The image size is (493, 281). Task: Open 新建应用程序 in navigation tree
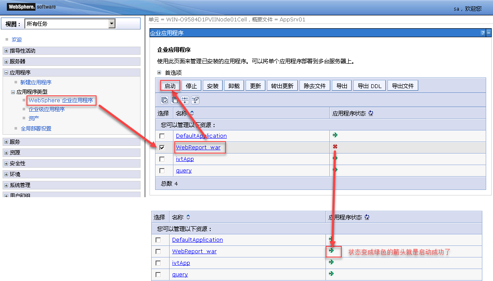pos(36,82)
